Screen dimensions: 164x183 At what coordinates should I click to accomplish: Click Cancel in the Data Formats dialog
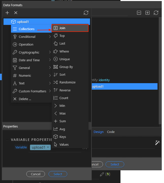pos(35,174)
